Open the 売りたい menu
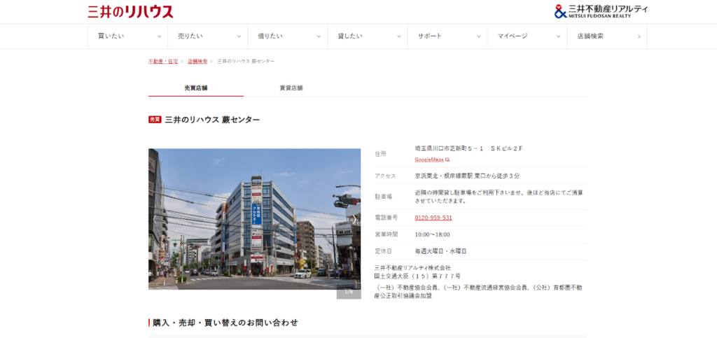717x338 pixels. coord(207,36)
